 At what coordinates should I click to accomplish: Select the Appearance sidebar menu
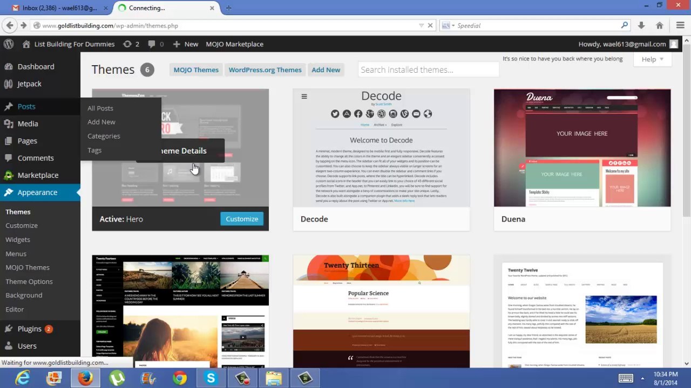point(40,192)
